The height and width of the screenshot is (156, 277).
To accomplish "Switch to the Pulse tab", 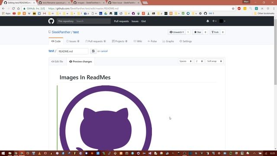I will point(152,41).
